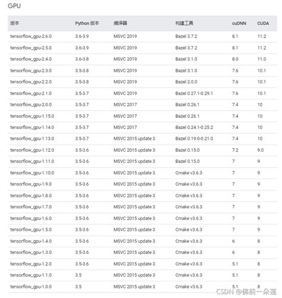Select the tensorflow_gpu-1.7.0 row label

[x=31, y=207]
